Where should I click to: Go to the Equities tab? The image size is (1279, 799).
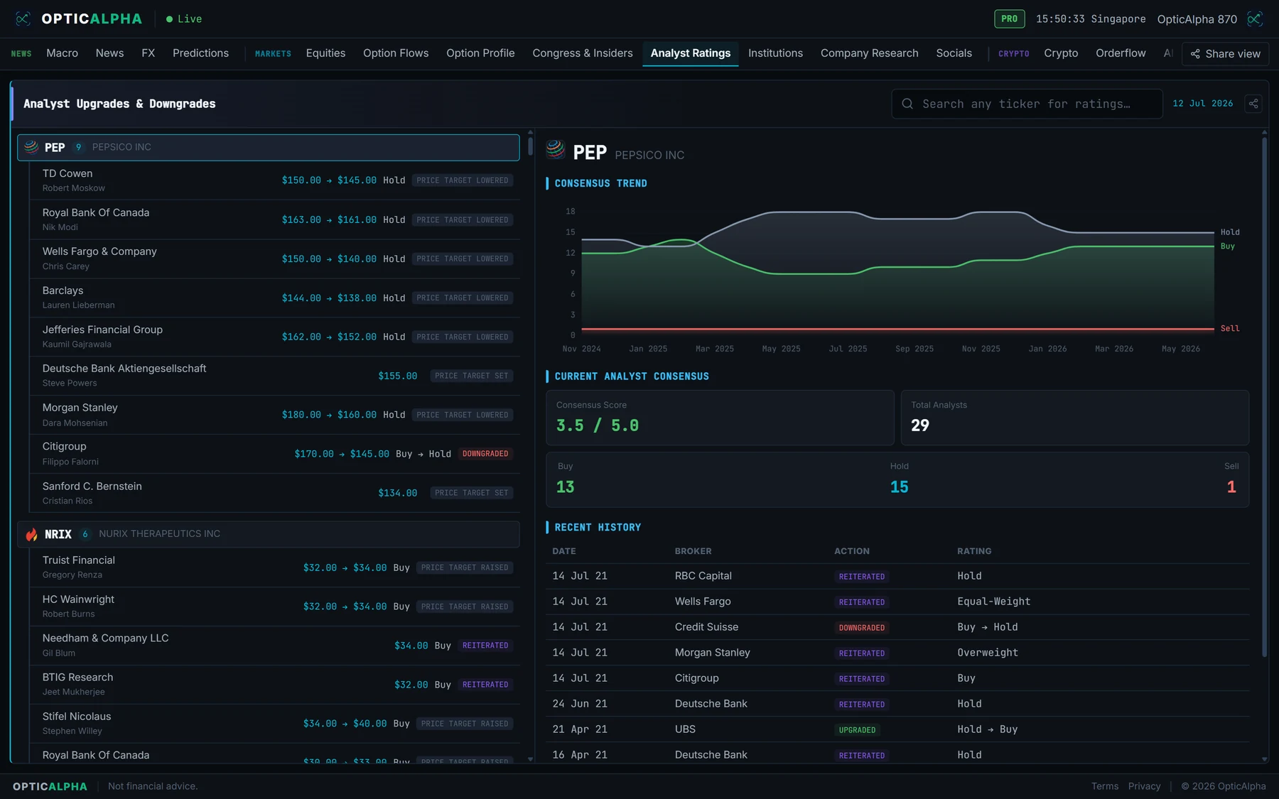click(x=325, y=53)
